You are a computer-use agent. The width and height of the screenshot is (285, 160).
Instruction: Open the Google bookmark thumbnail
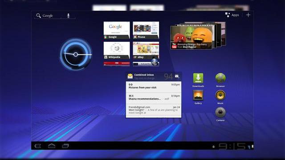point(117,30)
